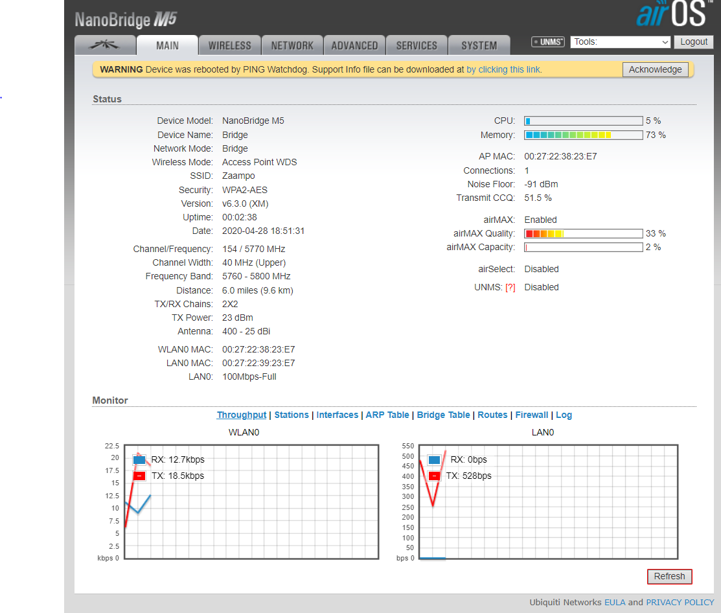The image size is (721, 613).
Task: Click the TX Power value 23 dBm
Action: point(237,318)
